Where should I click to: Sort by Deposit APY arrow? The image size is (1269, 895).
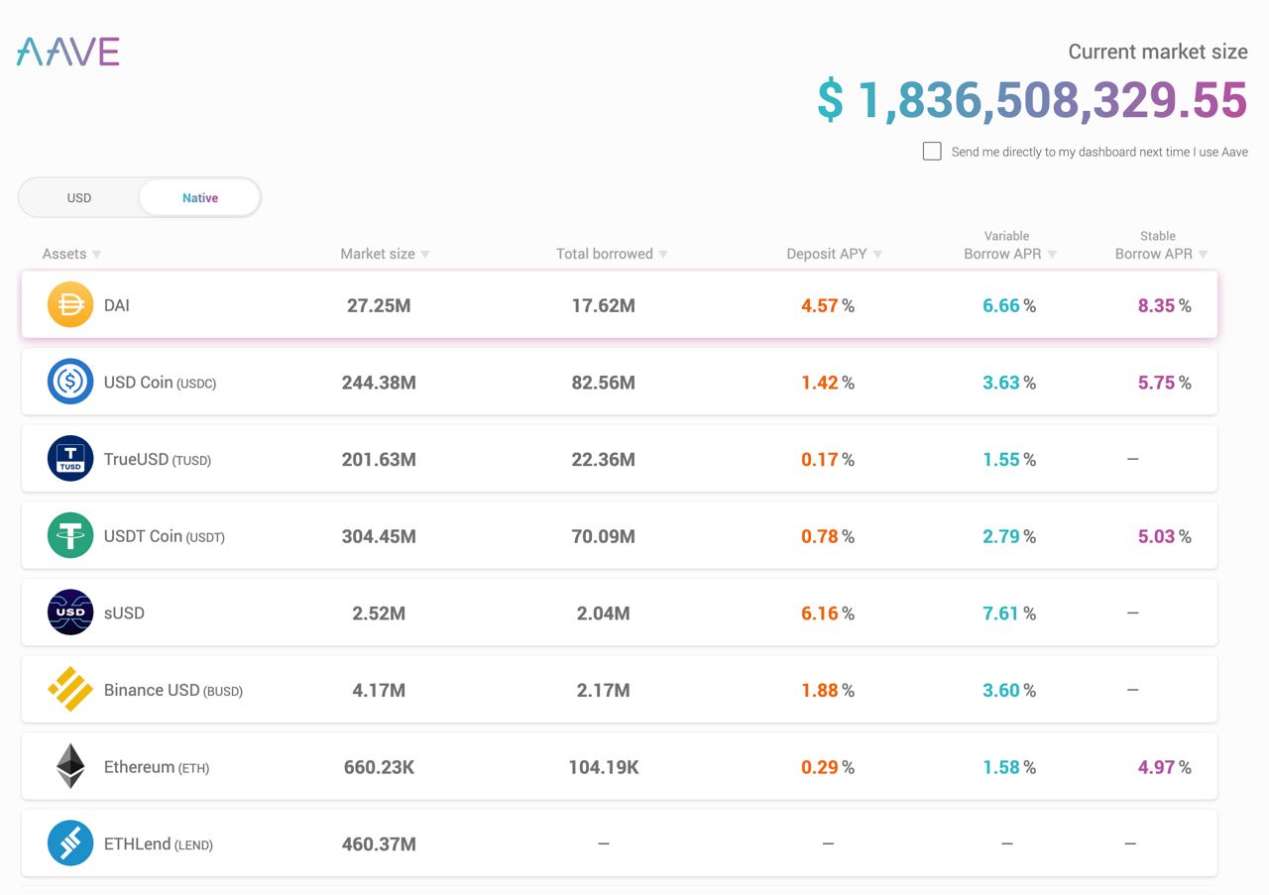(877, 255)
